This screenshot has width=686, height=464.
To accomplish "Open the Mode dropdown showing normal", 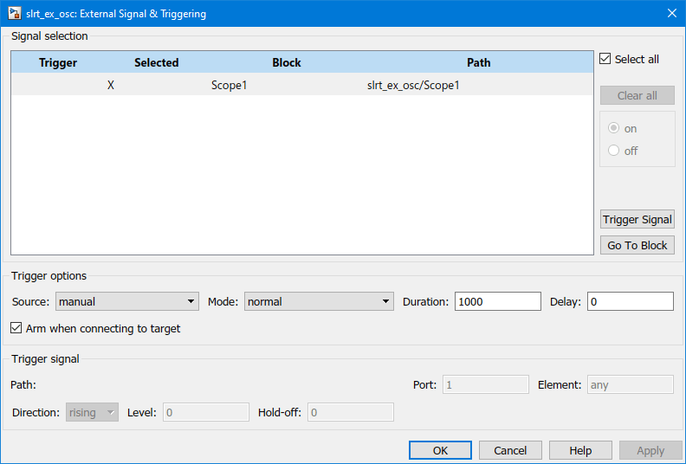I will point(320,301).
